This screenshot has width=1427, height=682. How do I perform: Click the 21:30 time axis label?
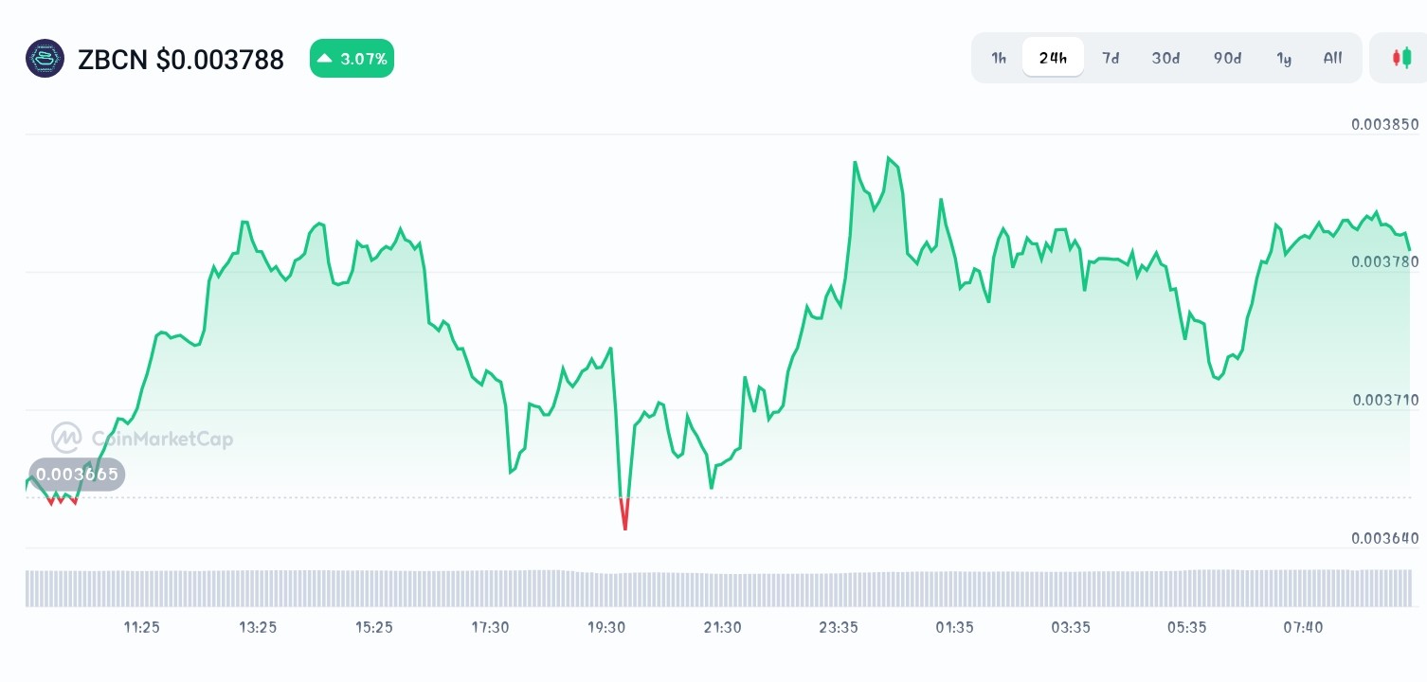tap(723, 627)
